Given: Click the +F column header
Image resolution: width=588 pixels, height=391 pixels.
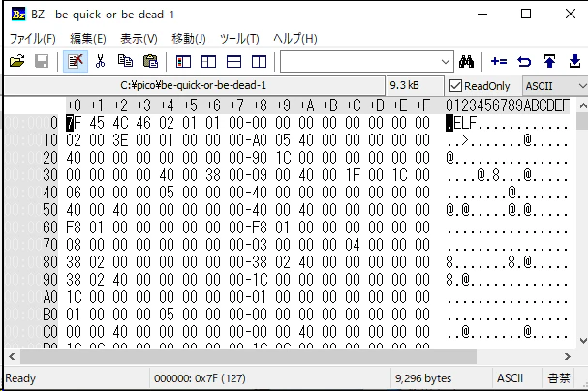Looking at the screenshot, I should (x=422, y=105).
